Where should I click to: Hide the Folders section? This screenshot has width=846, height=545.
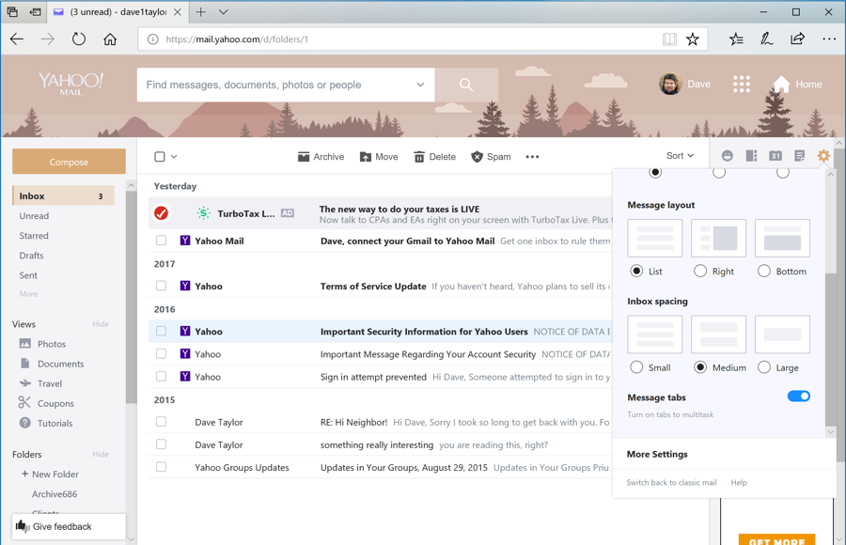click(101, 455)
